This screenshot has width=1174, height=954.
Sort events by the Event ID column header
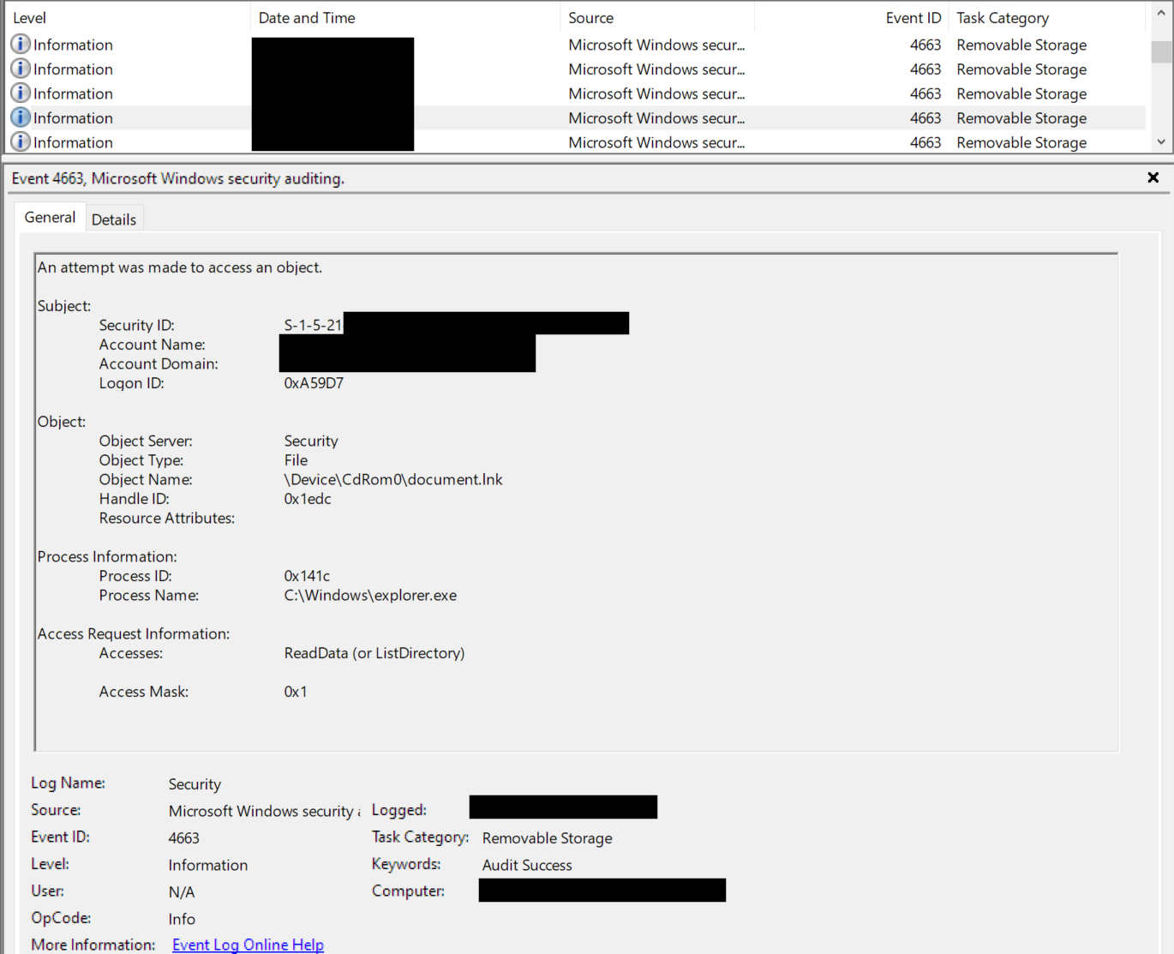point(912,17)
